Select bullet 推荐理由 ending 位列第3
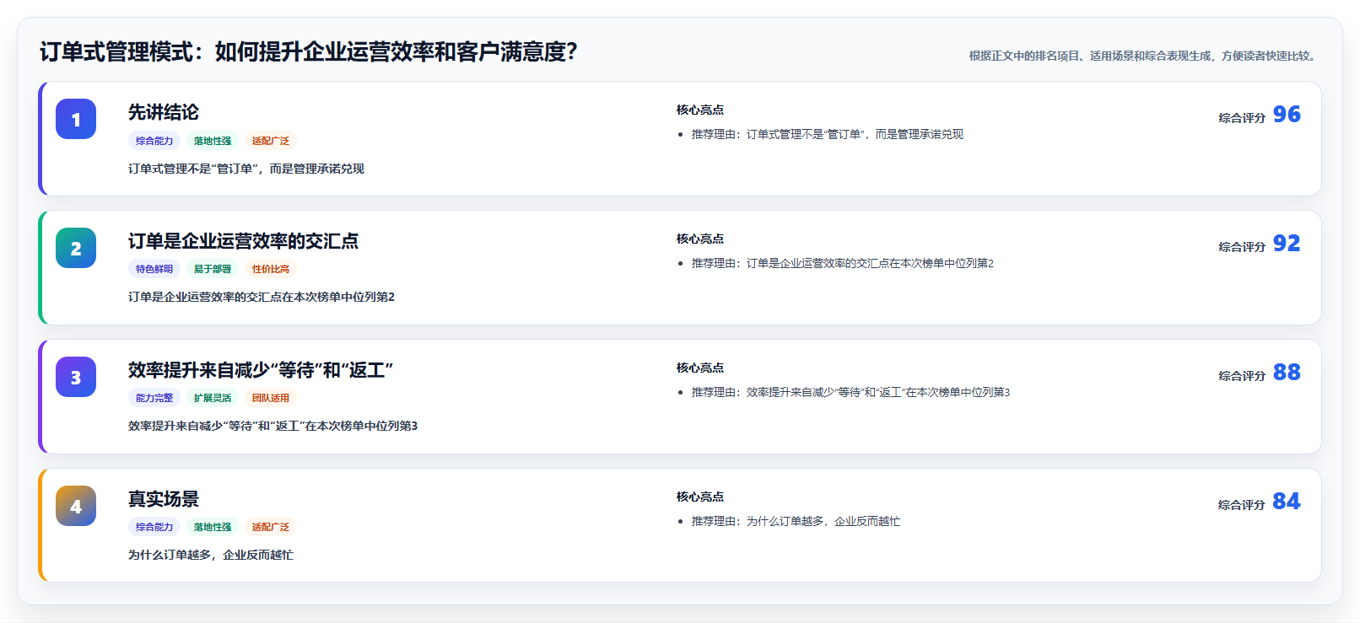This screenshot has height=623, width=1360. click(851, 392)
